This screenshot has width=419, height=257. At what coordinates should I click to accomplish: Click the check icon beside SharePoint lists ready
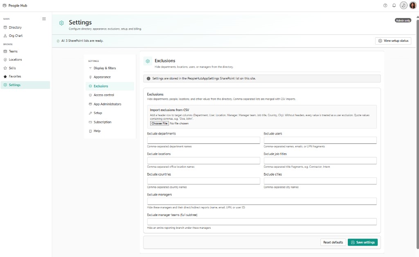(x=58, y=41)
